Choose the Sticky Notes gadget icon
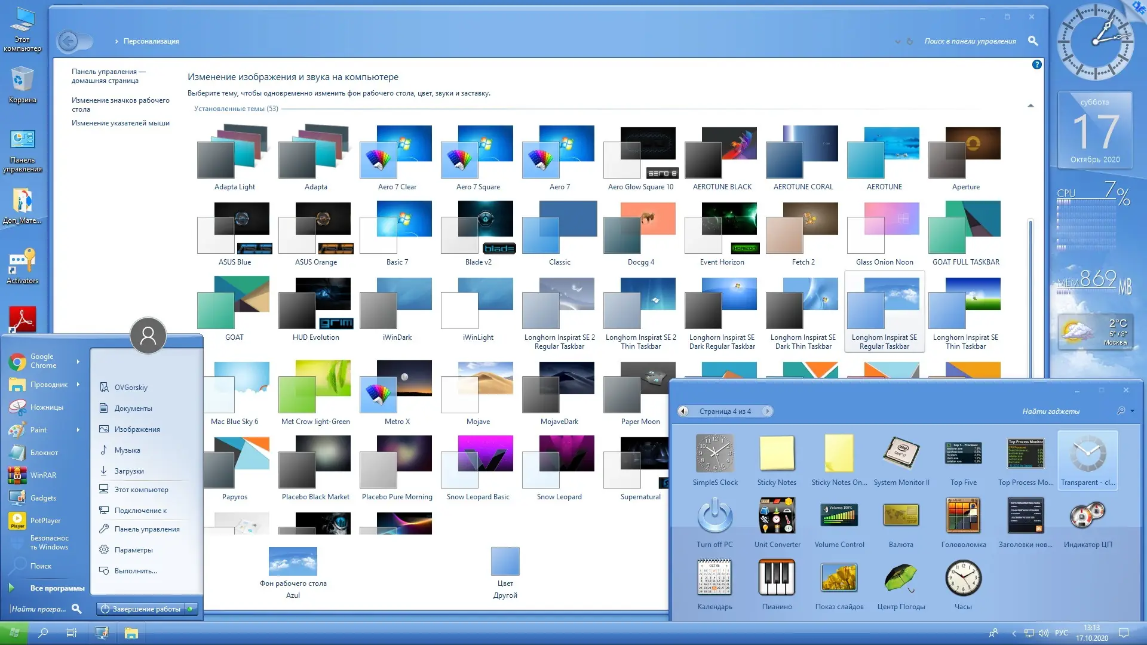Image resolution: width=1147 pixels, height=645 pixels. [x=777, y=454]
